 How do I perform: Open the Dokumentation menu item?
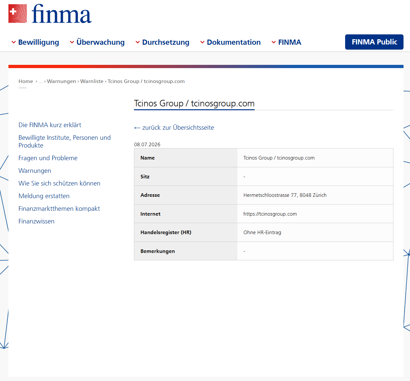point(234,42)
